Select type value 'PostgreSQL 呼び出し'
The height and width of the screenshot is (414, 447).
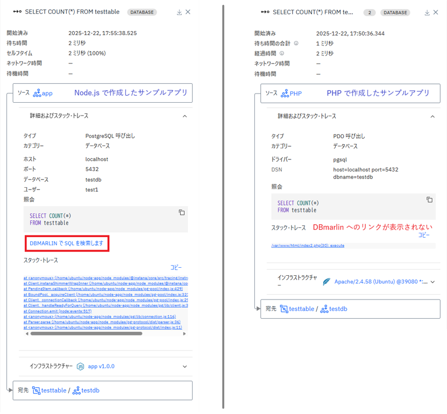point(110,136)
